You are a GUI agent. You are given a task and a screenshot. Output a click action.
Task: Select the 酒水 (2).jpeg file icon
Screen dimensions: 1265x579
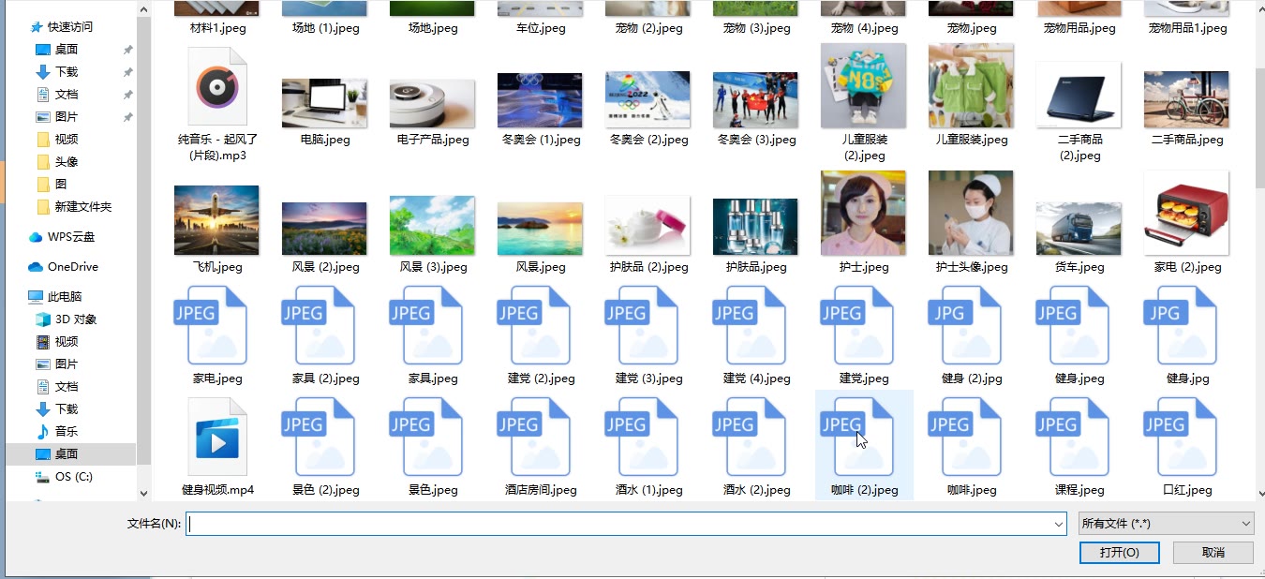tap(750, 437)
